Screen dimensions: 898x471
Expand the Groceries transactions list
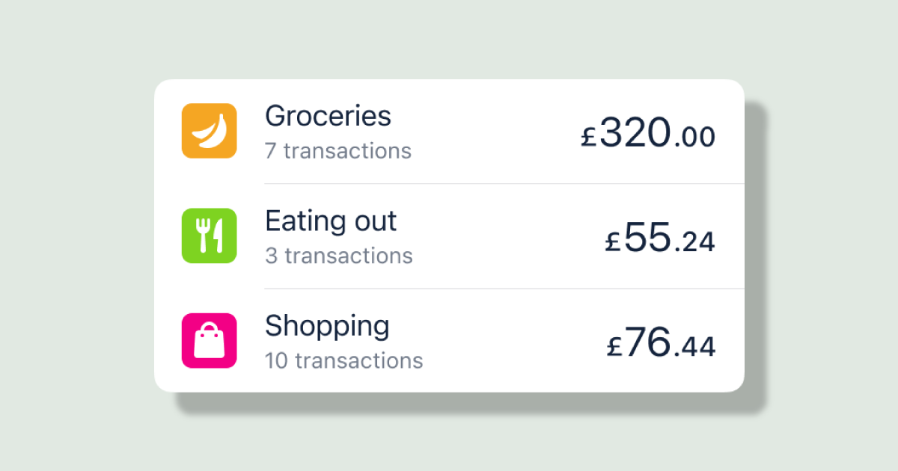(449, 131)
